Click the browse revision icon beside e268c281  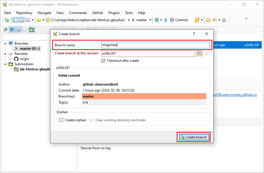[199, 53]
